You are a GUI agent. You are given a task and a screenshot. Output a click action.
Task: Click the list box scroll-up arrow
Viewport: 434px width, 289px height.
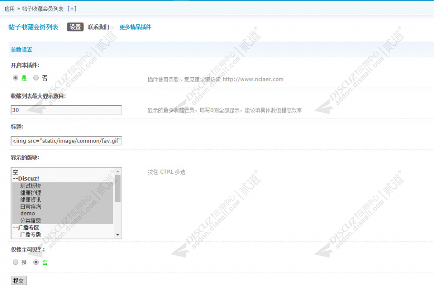click(118, 171)
